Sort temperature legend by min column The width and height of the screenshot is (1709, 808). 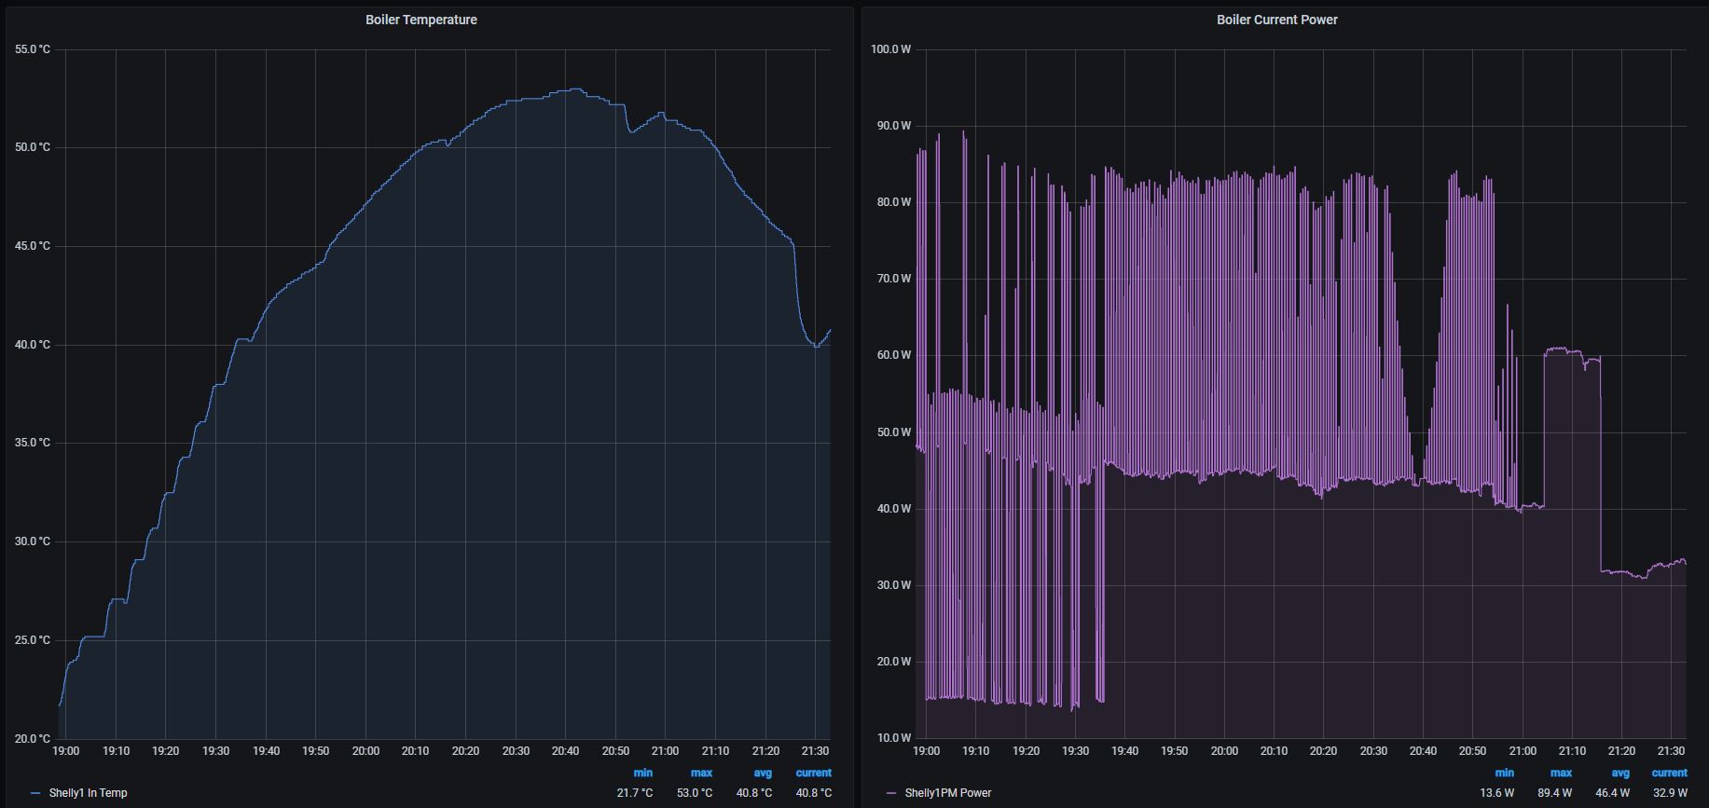[x=642, y=773]
